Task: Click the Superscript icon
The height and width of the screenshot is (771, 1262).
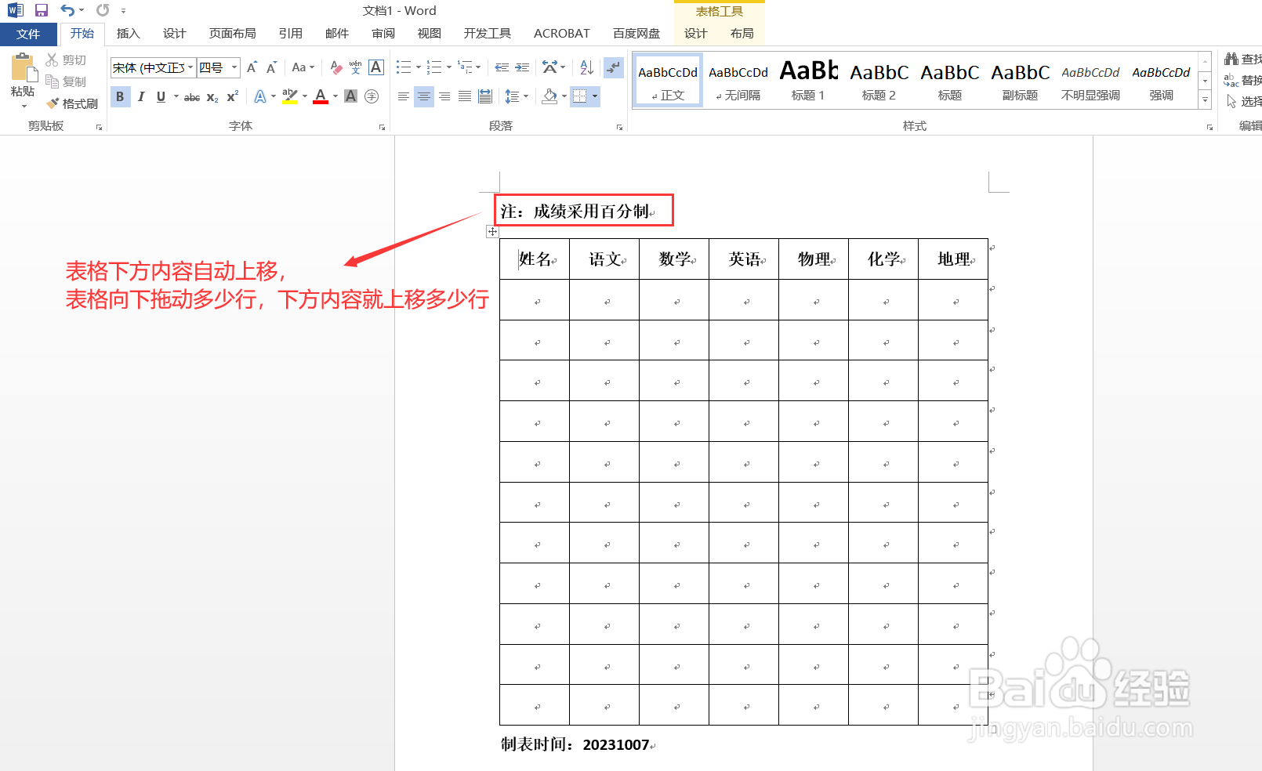Action: coord(232,97)
